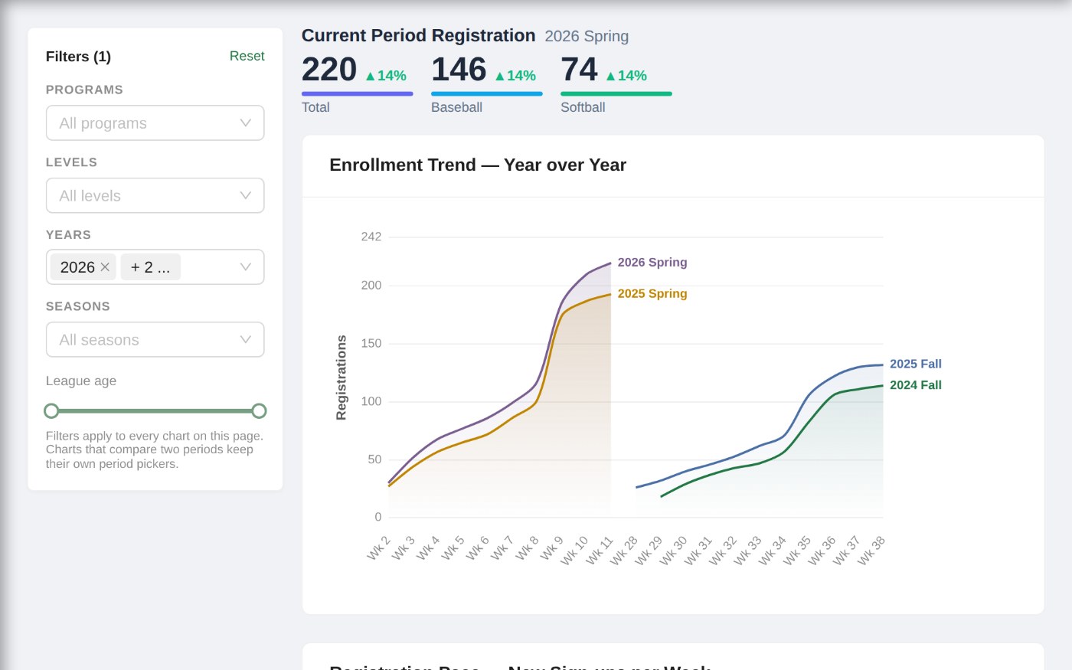Click the Current Period Registration heading
The width and height of the screenshot is (1072, 670).
coord(418,36)
